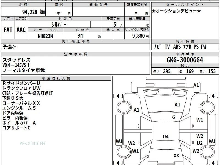Select the TV equipment label
This screenshot has width=220, height=165.
point(167,47)
